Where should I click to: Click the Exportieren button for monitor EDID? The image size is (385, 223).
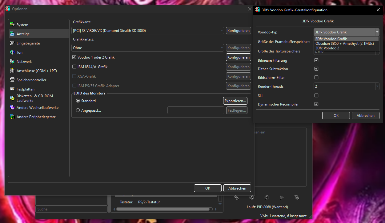pyautogui.click(x=235, y=101)
